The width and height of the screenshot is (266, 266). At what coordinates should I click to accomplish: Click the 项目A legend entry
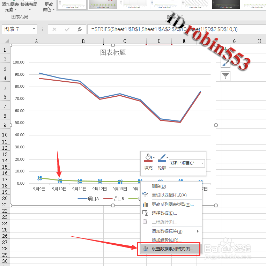(88, 199)
